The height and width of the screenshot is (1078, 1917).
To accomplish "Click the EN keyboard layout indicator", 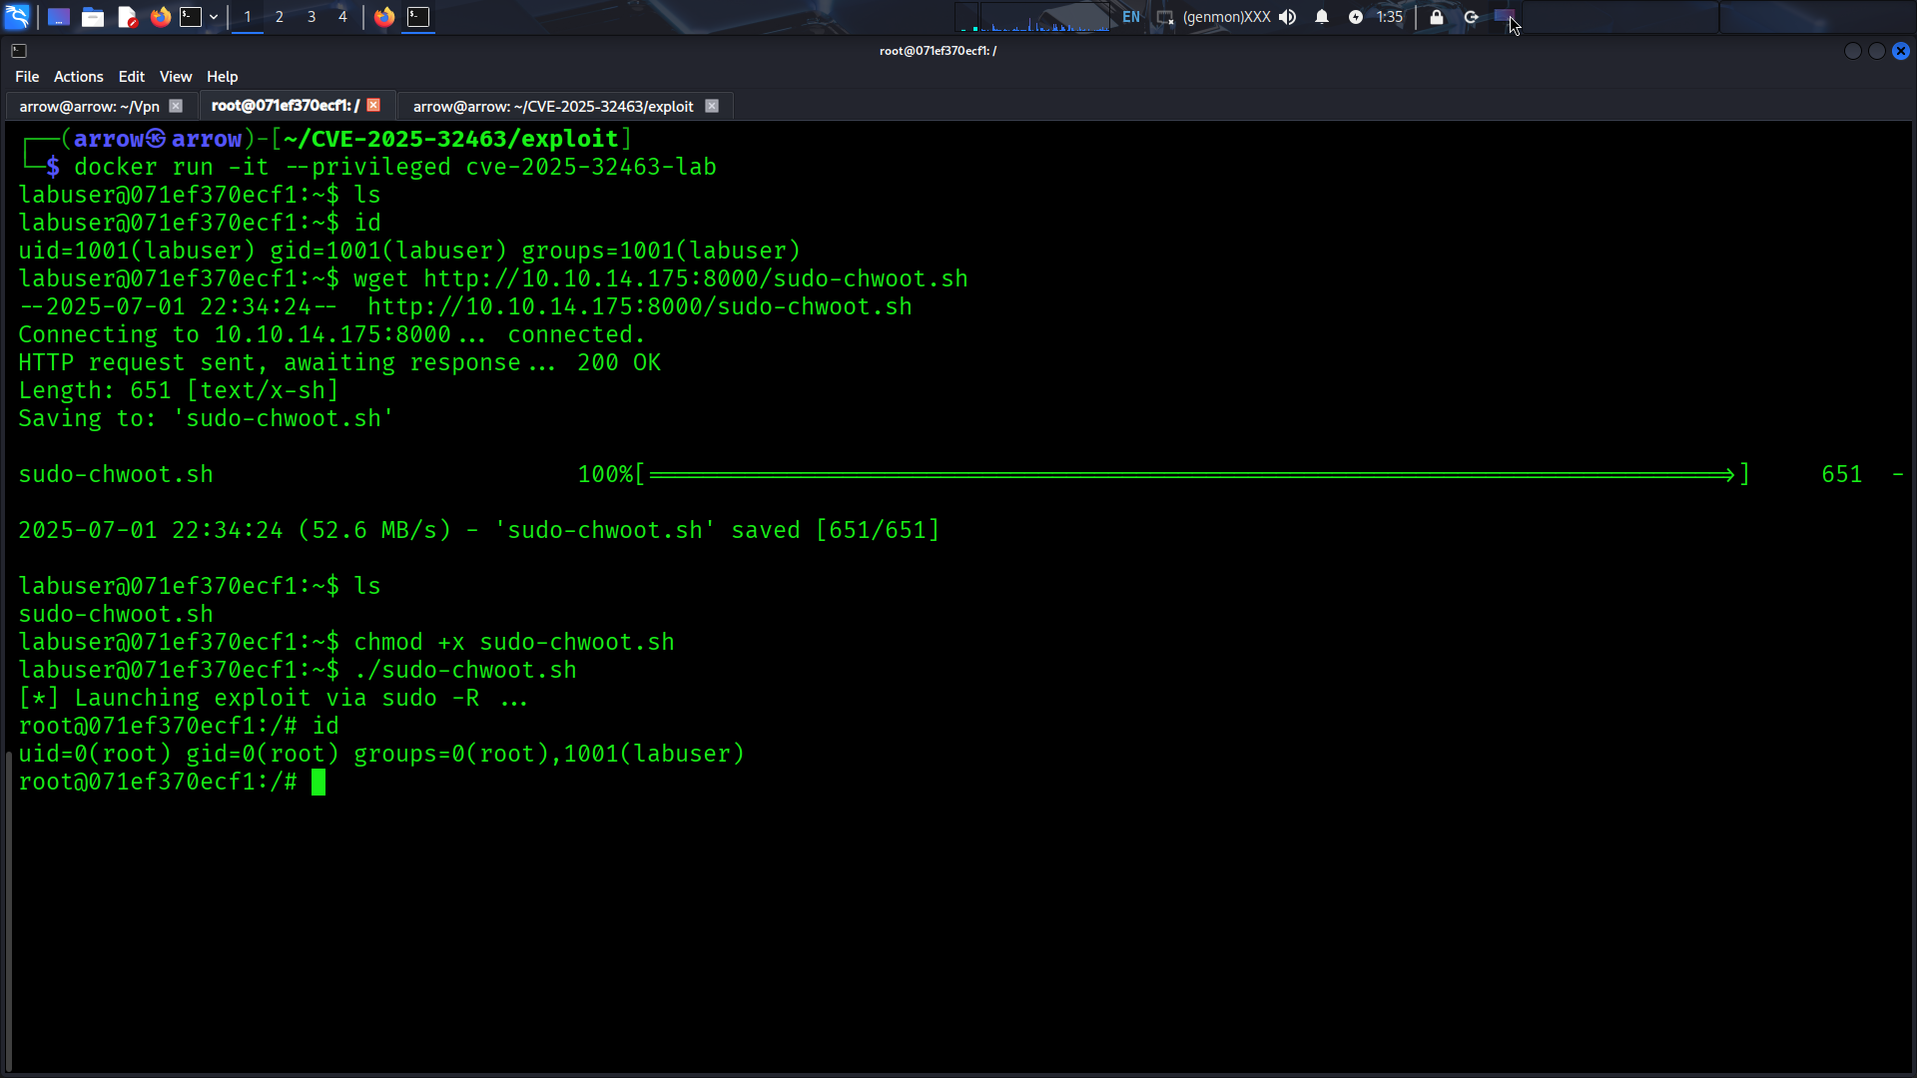I will [x=1131, y=17].
